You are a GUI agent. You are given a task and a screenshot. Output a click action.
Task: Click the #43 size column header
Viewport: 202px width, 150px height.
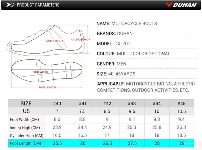[132, 104]
